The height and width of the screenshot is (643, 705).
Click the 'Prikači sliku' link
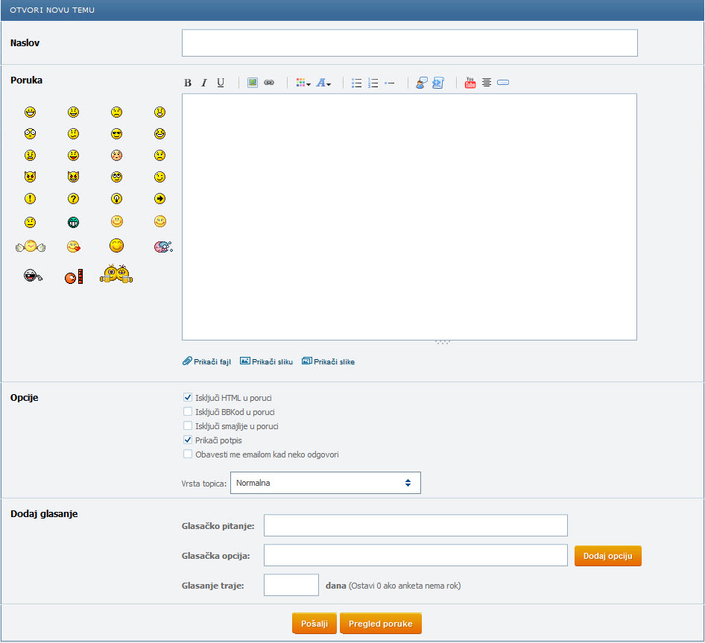pyautogui.click(x=266, y=361)
